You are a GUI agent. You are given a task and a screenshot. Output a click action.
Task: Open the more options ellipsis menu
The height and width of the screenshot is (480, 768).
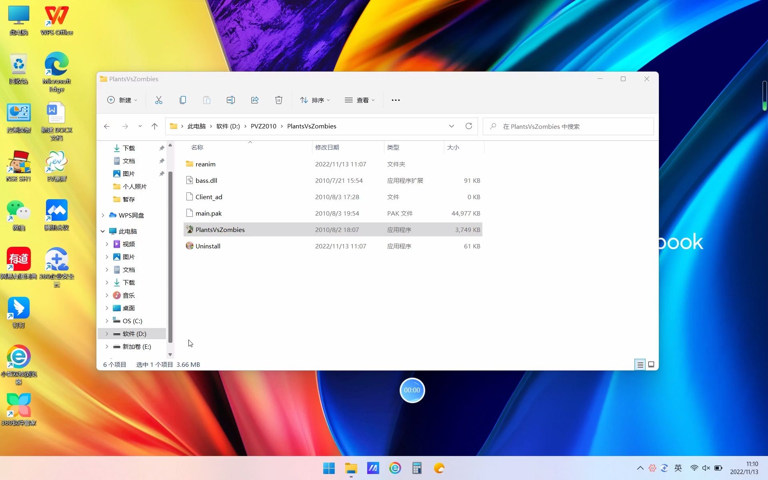click(x=396, y=100)
